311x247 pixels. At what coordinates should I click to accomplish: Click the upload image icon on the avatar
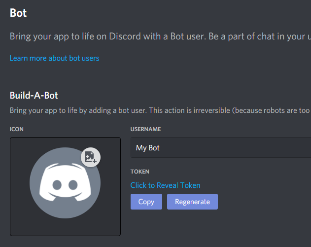click(91, 157)
